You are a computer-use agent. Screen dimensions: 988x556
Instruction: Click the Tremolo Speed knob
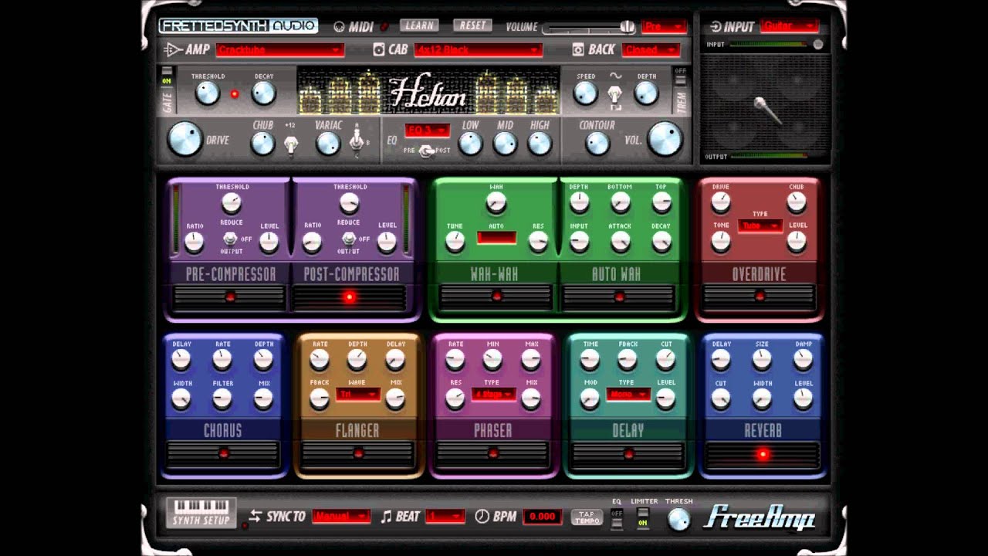(x=585, y=93)
